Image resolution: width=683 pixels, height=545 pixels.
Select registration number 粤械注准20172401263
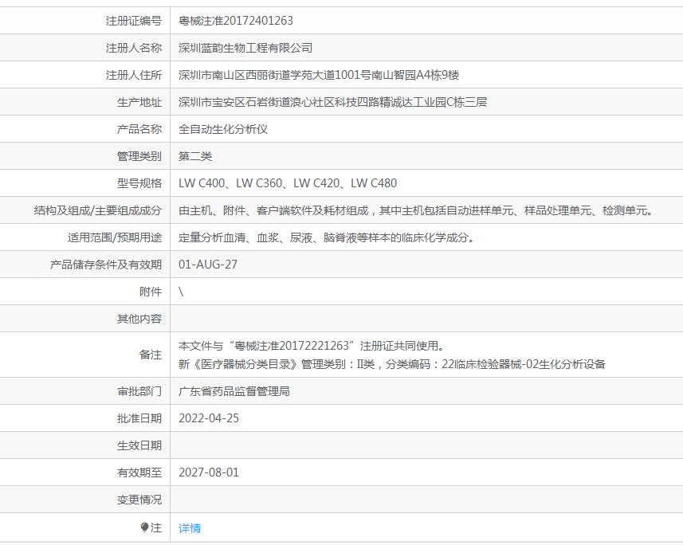236,21
